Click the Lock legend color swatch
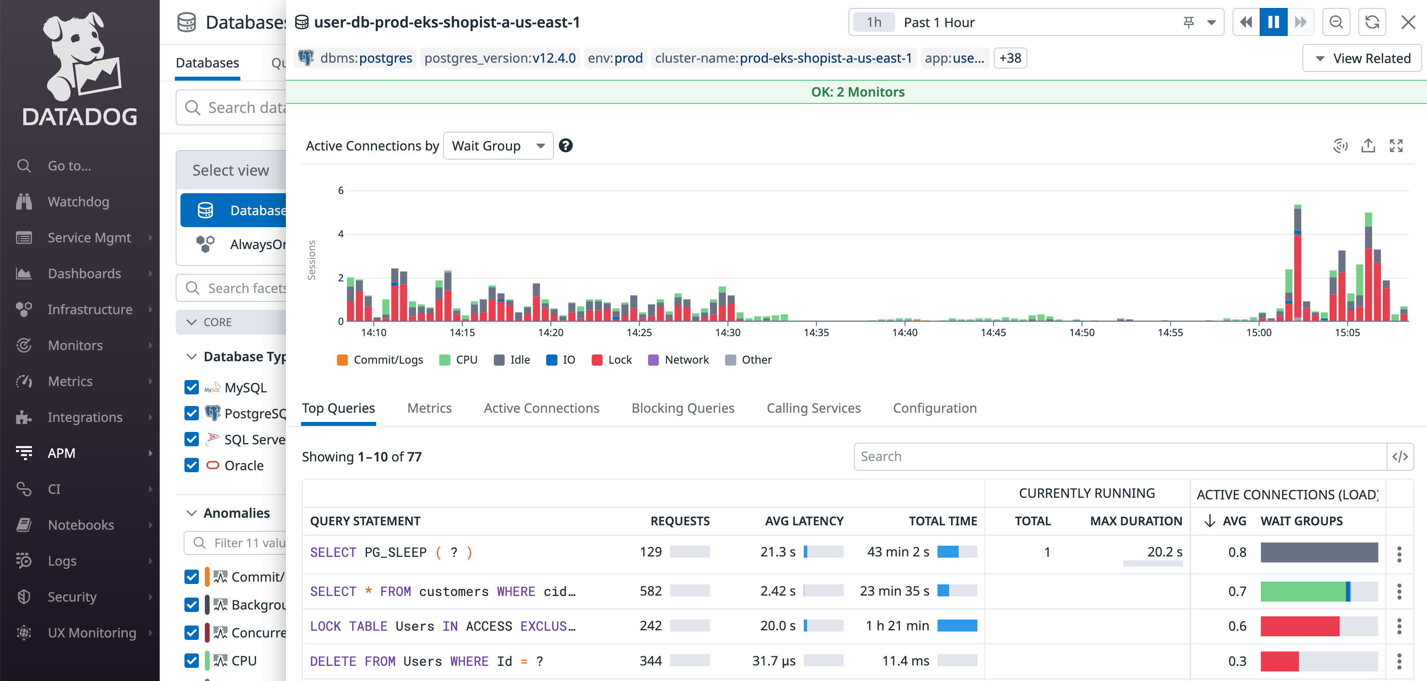 coord(597,360)
